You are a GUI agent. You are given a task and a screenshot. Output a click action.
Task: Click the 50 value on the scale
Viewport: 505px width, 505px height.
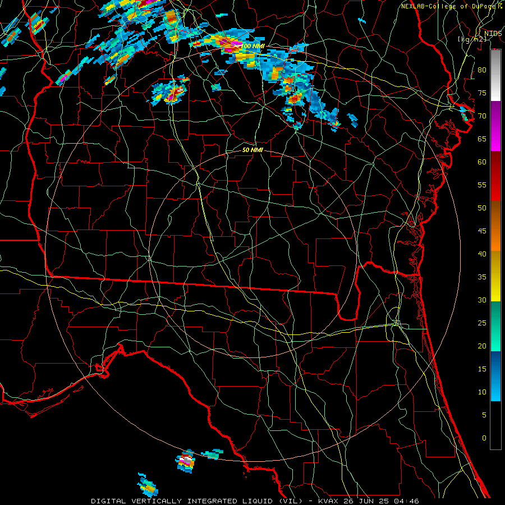point(482,208)
